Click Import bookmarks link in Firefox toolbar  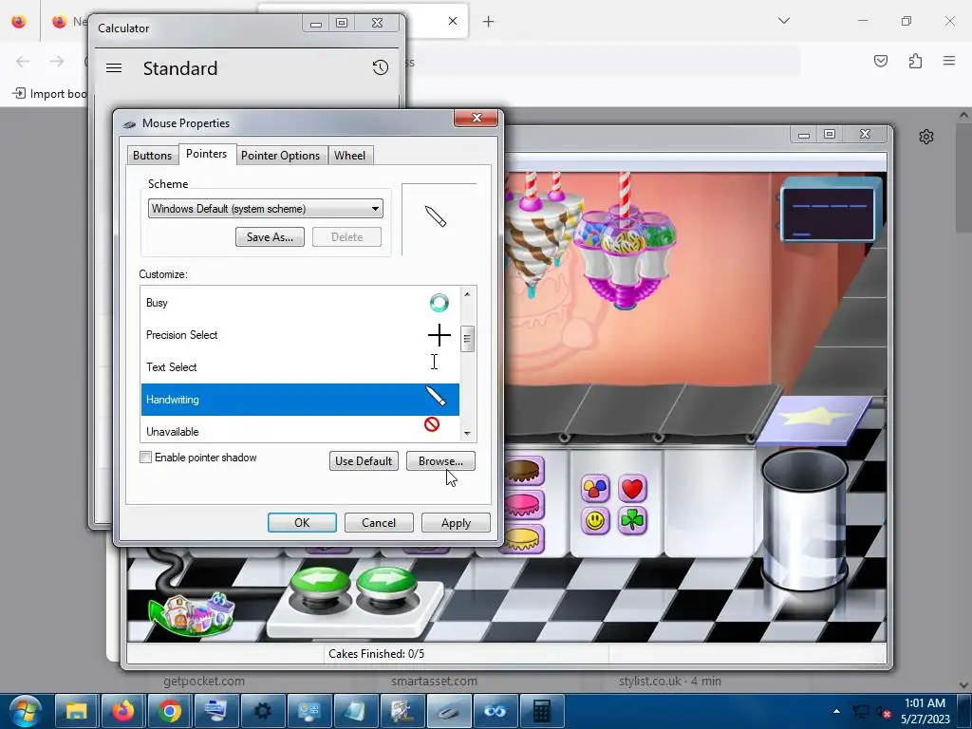click(x=49, y=94)
